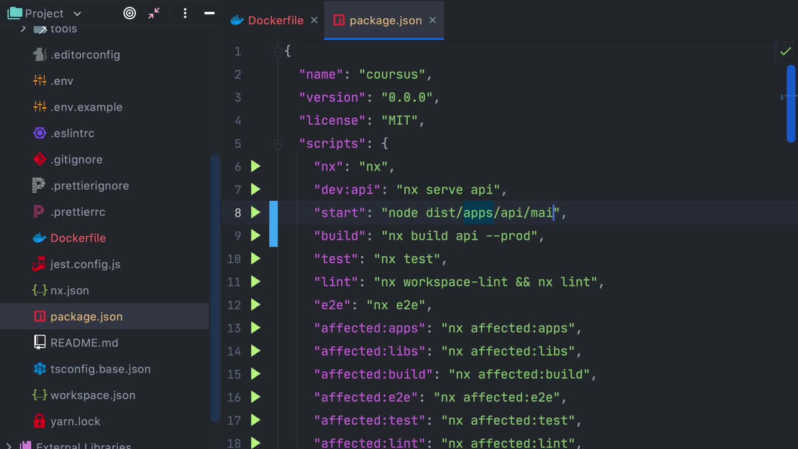Image resolution: width=798 pixels, height=449 pixels.
Task: Open README.md from the file tree
Action: click(x=84, y=343)
